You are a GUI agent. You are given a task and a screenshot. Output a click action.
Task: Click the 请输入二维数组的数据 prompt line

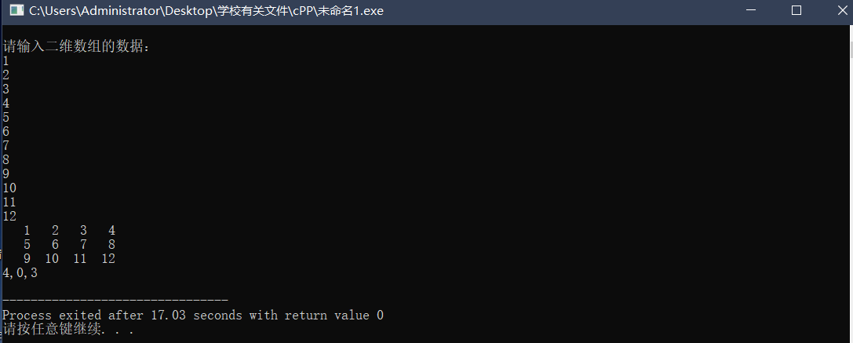pos(77,47)
